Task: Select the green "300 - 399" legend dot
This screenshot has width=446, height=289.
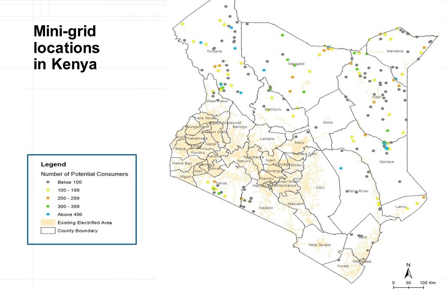Action: coord(48,206)
